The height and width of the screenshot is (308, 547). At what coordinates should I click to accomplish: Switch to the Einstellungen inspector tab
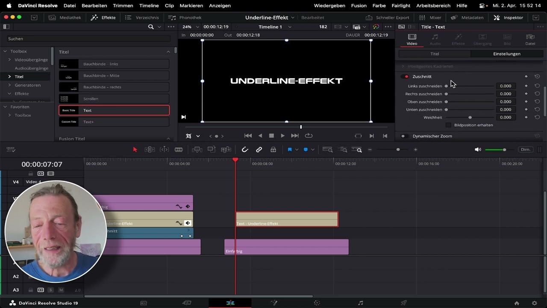[507, 54]
